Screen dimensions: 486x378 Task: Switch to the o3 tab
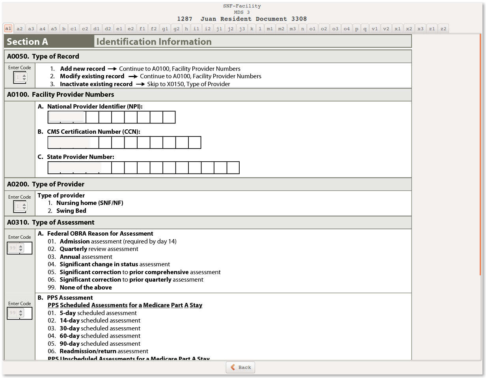(x=335, y=29)
